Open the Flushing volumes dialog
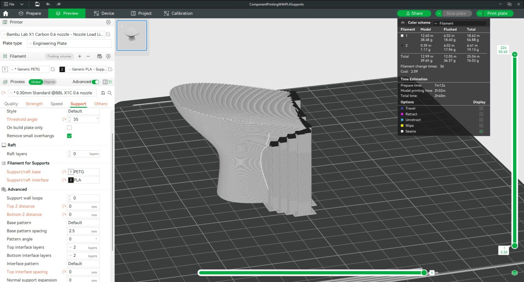The width and height of the screenshot is (524, 282). 59,56
